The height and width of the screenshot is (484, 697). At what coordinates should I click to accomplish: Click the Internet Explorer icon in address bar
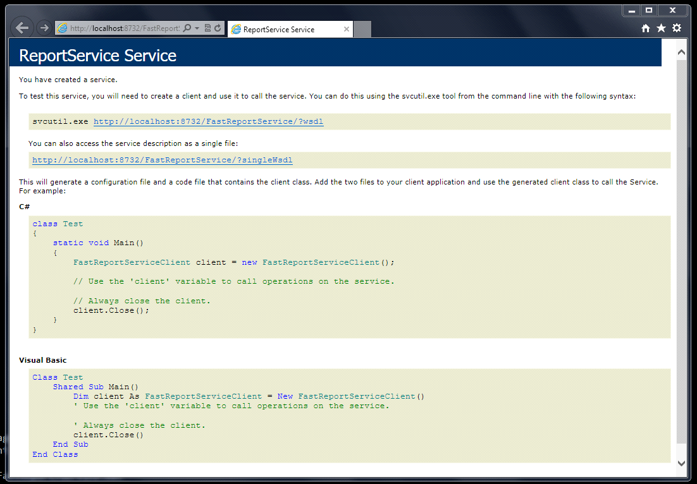(x=62, y=28)
